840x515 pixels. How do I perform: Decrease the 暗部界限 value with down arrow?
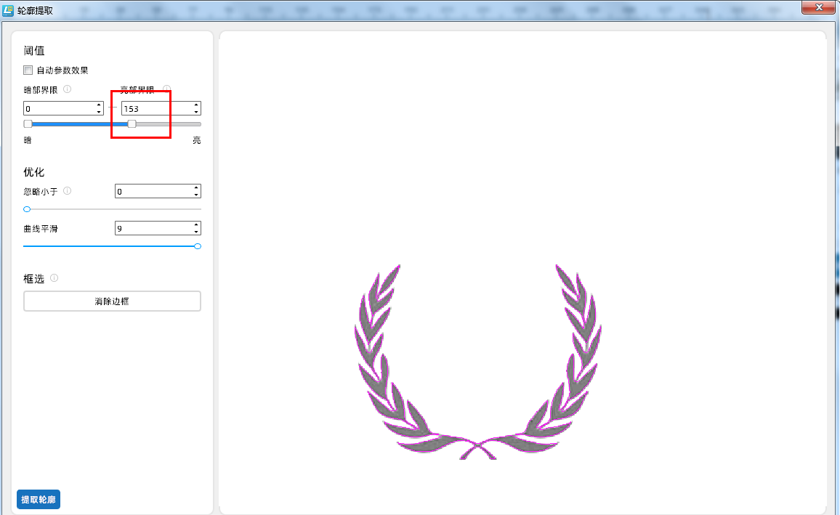point(99,112)
